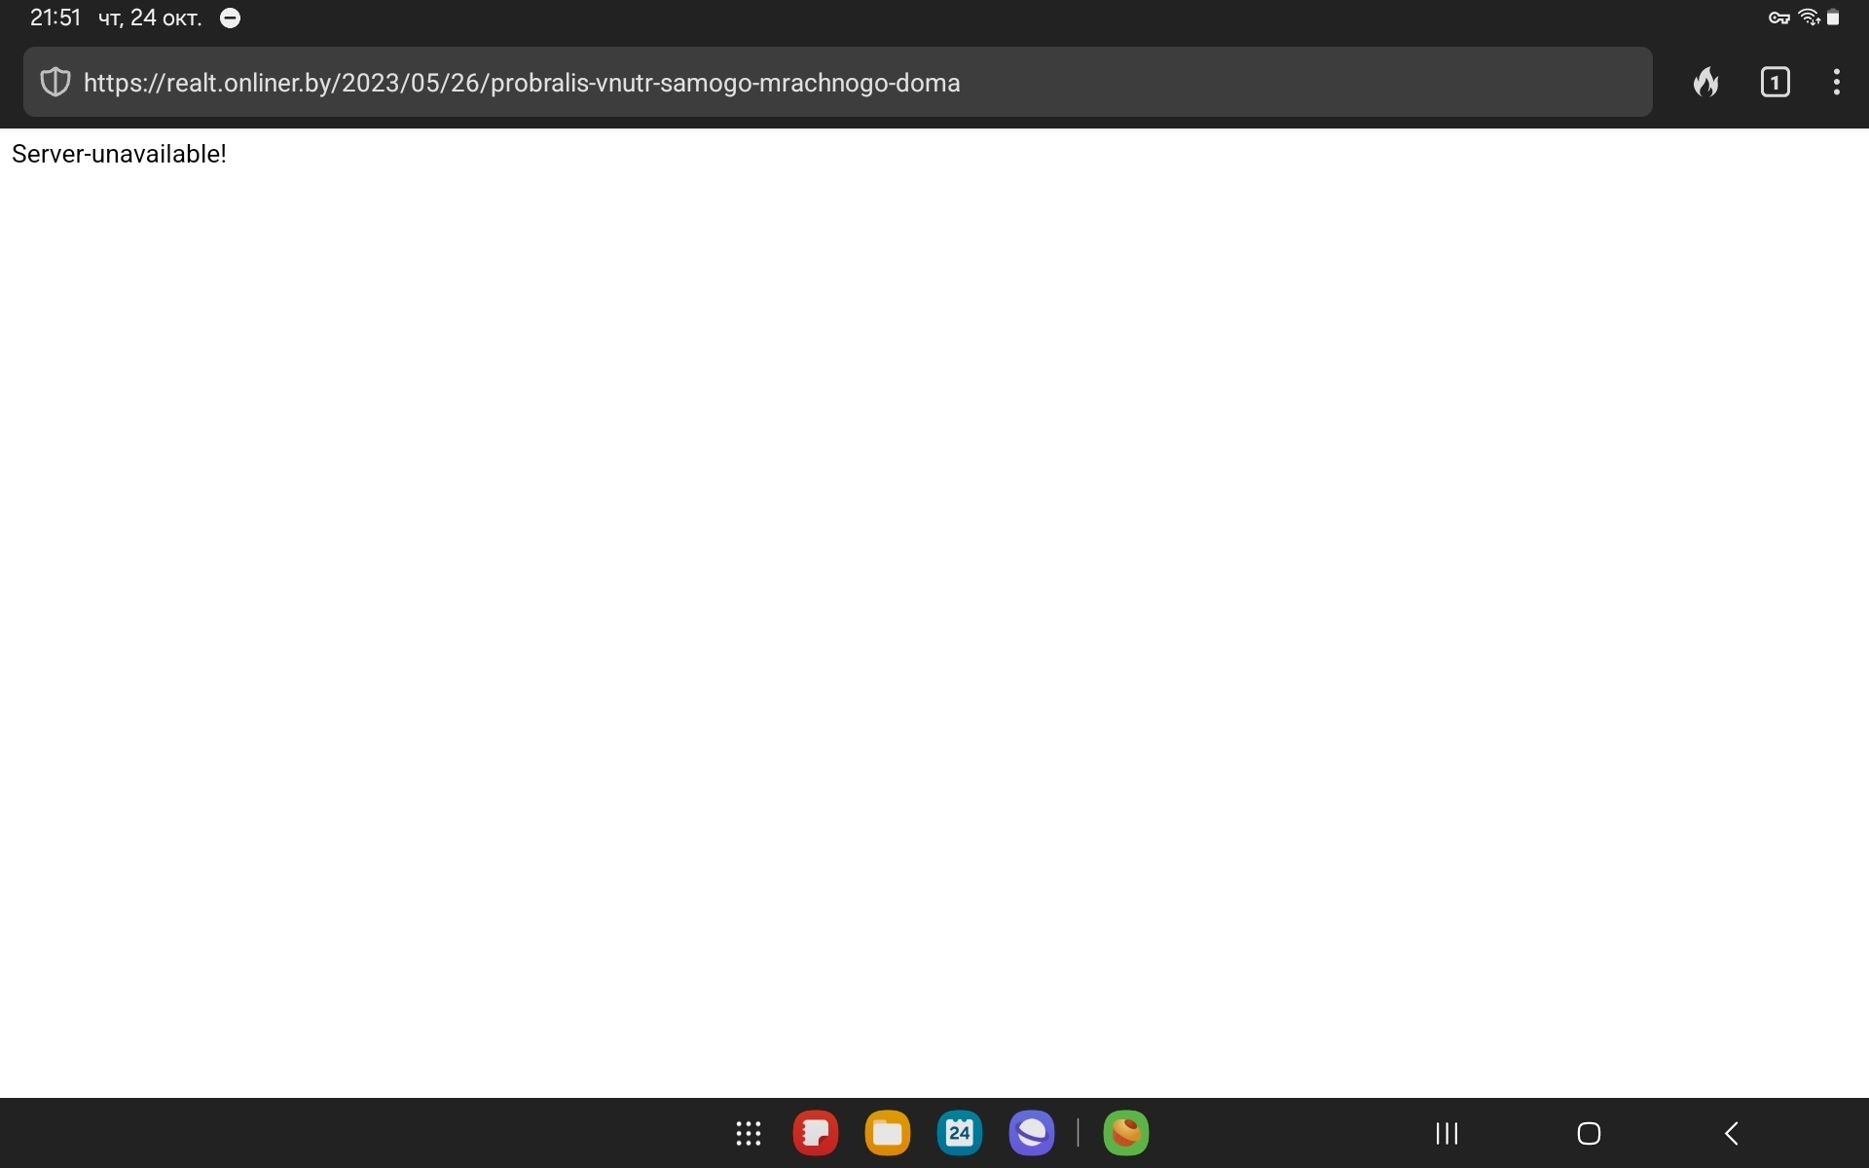Viewport: 1869px width, 1168px height.
Task: Tap the Server-unavailable! message text
Action: click(x=119, y=154)
